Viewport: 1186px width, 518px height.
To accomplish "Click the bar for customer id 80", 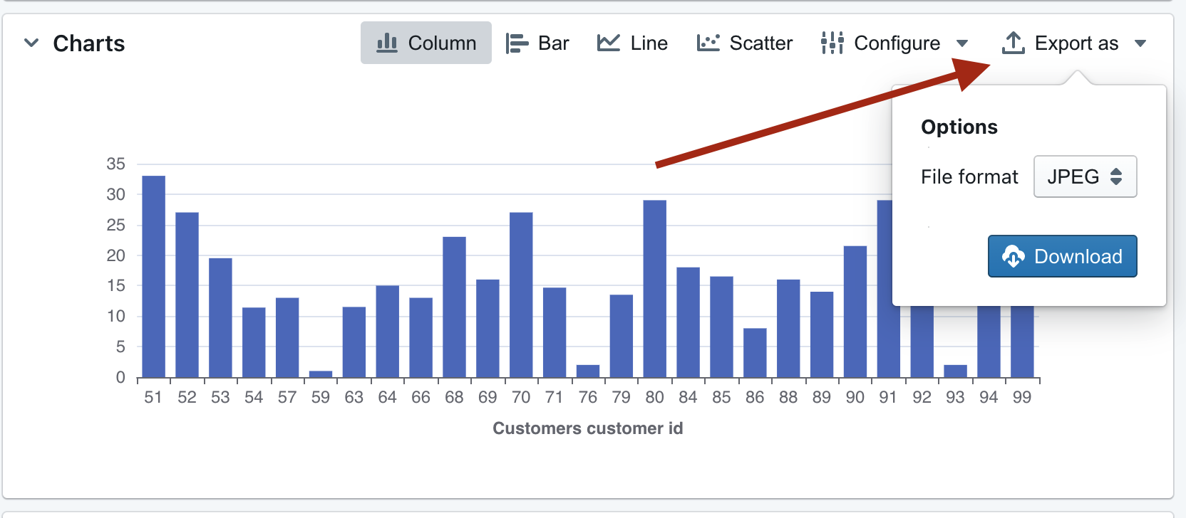I will pos(654,288).
